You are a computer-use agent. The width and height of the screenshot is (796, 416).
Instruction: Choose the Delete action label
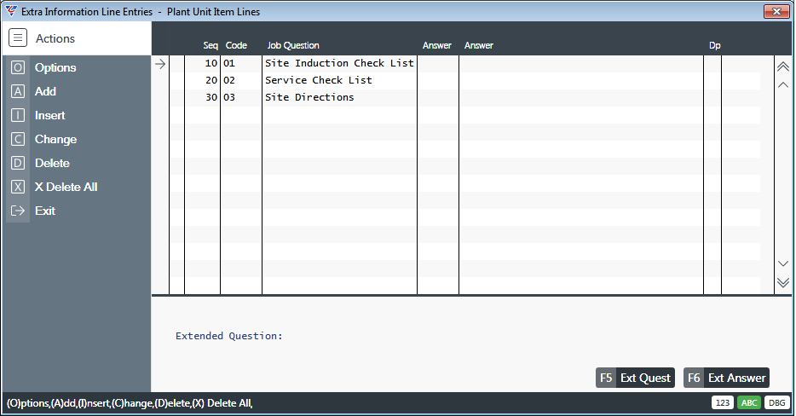click(x=52, y=163)
